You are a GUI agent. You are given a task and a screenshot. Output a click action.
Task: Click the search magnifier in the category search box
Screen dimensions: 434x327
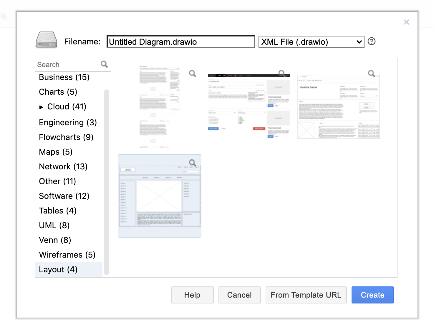click(x=104, y=64)
